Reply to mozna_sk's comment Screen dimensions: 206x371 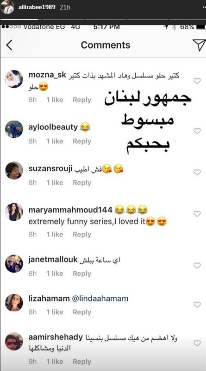pos(82,100)
